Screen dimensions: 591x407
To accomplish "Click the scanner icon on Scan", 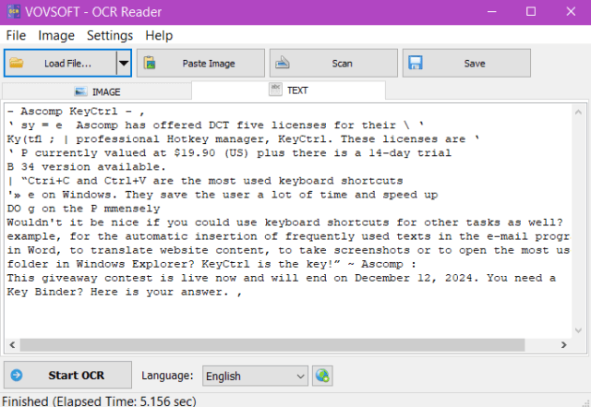I will click(x=283, y=62).
